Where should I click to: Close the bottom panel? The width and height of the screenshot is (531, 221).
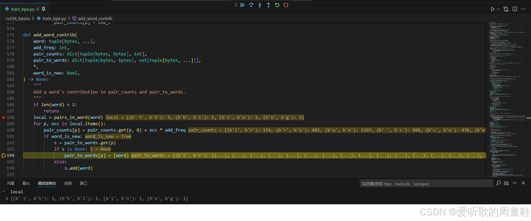tap(523, 183)
